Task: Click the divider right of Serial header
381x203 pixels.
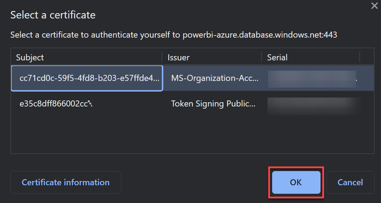Action: (360, 57)
